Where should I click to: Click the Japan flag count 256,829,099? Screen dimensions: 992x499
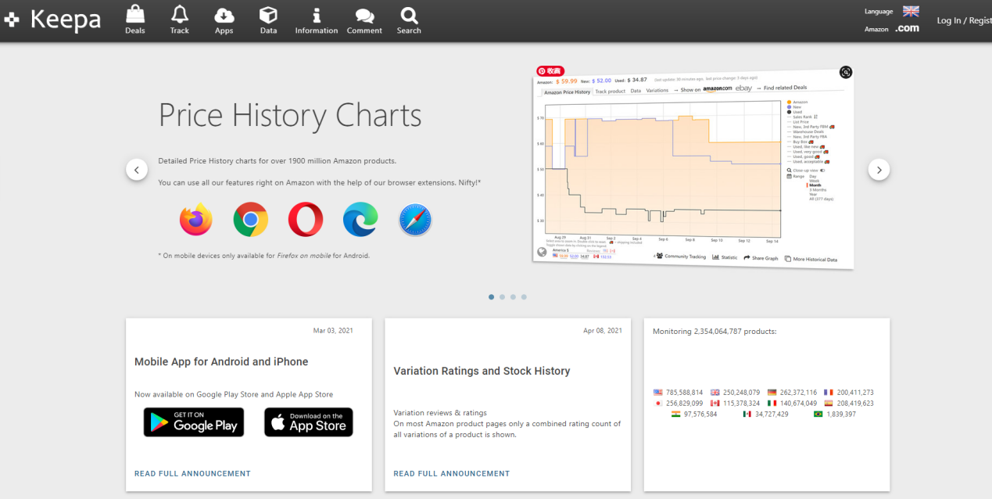678,404
